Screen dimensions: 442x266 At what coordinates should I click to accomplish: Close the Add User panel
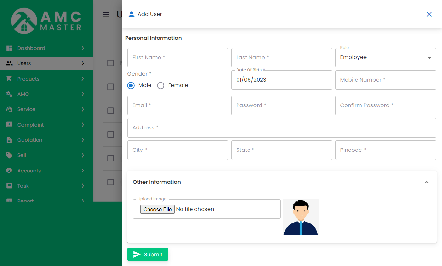coord(429,14)
